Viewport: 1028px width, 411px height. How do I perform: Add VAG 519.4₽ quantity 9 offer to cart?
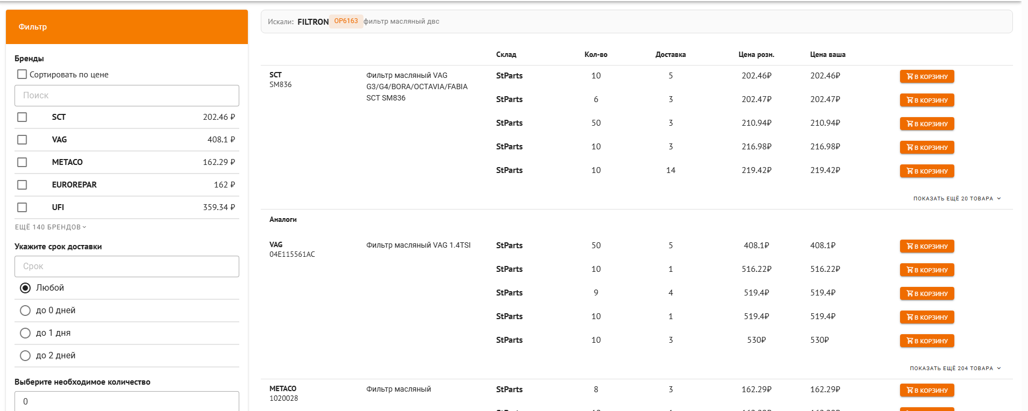pyautogui.click(x=927, y=293)
